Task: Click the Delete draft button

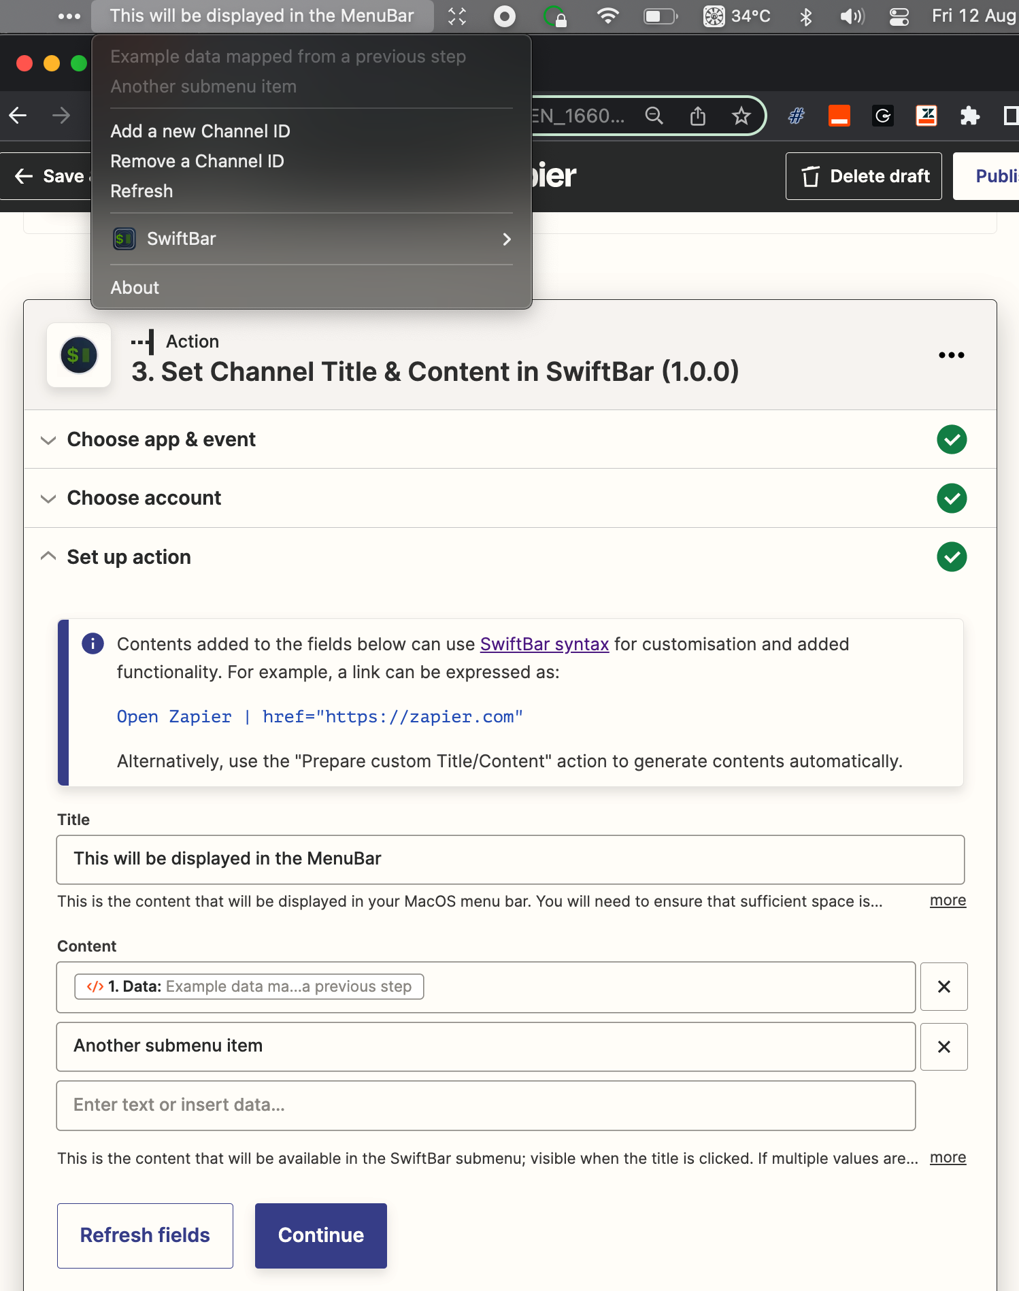Action: (864, 176)
